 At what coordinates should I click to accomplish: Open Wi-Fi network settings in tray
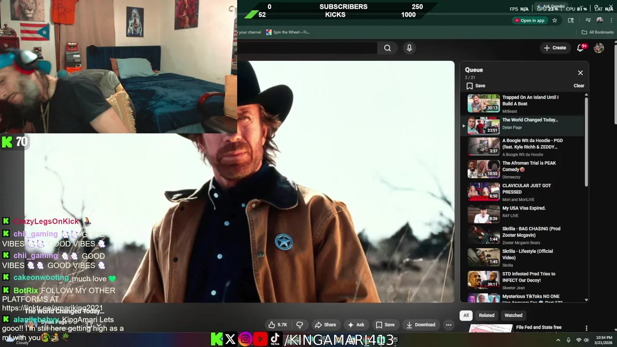coord(578,340)
